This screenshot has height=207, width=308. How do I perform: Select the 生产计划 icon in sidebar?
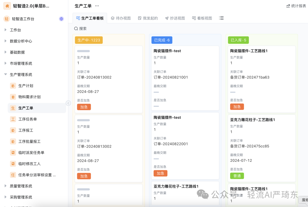click(x=13, y=85)
